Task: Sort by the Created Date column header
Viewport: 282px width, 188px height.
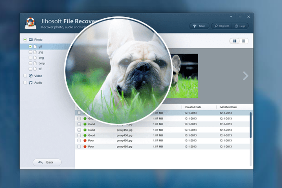Action: pos(193,107)
